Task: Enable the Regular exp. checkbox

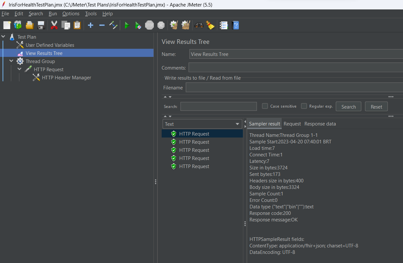Action: pos(304,106)
